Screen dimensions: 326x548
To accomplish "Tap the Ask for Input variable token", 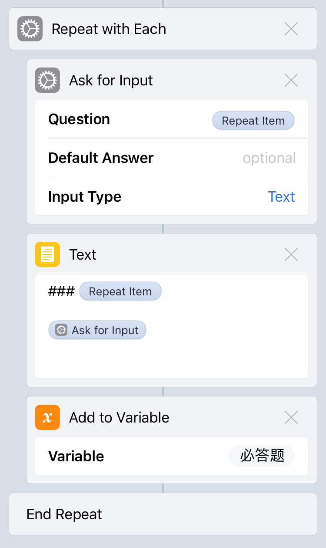I will (97, 330).
